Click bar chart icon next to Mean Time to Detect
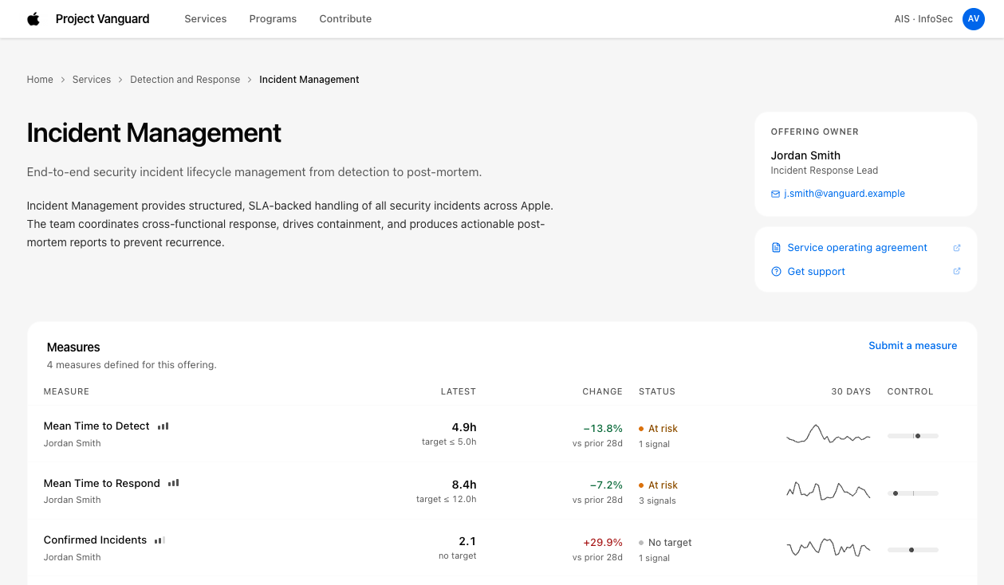The width and height of the screenshot is (1004, 585). 163,426
